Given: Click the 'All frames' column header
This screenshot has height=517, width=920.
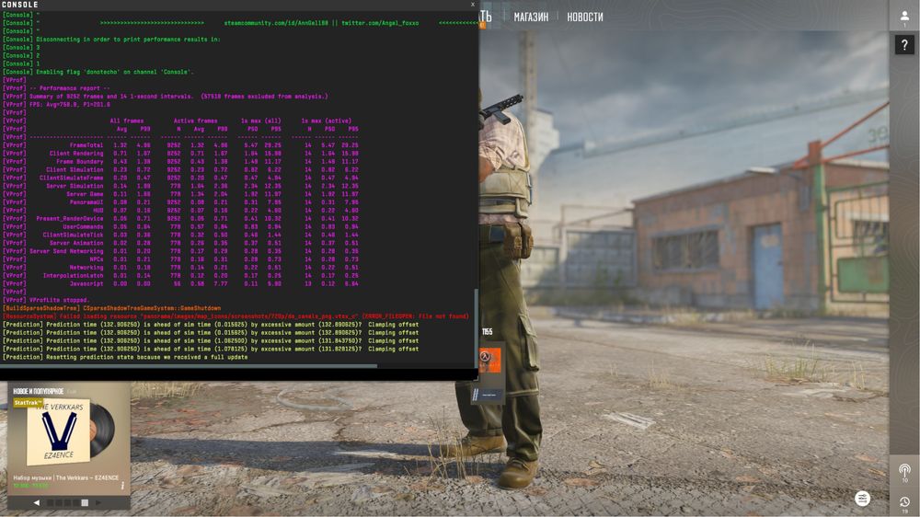Looking at the screenshot, I should [x=127, y=121].
